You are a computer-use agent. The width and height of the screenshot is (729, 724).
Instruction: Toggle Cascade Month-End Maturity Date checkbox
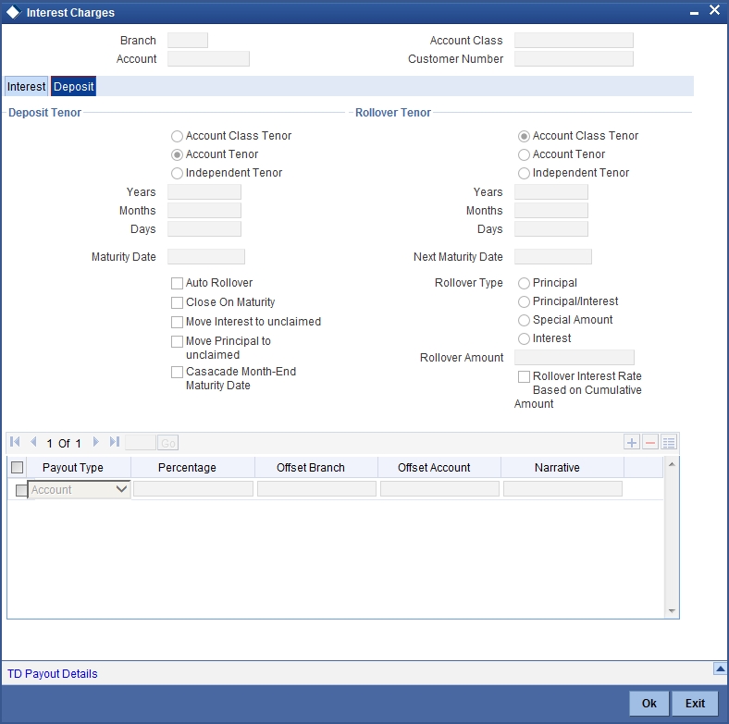point(177,373)
